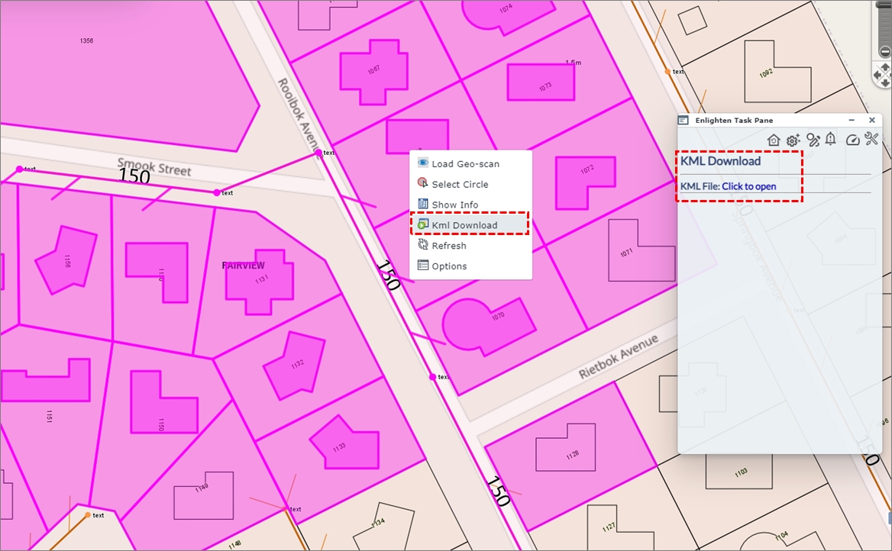Select the pencil edit shapes icon

813,140
